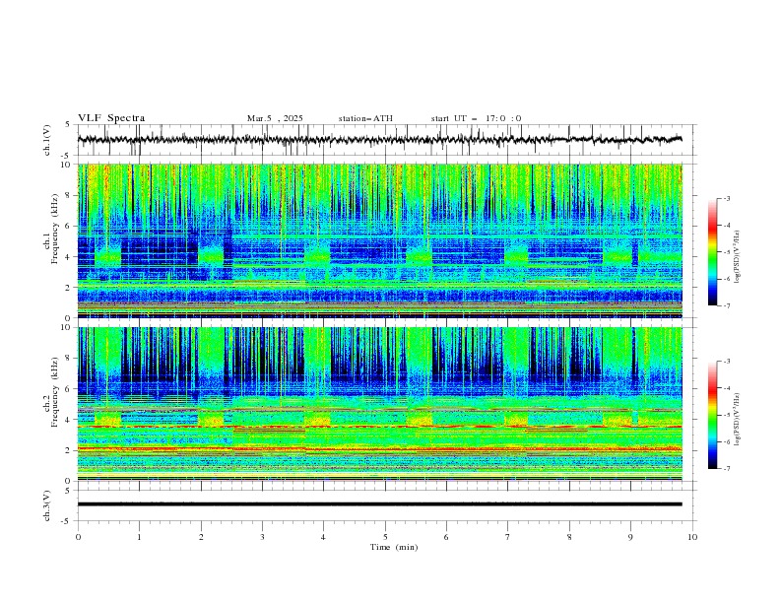Screen dimensions: 780x603
Task: Click the upper PSD color scale bar
Action: click(x=712, y=251)
